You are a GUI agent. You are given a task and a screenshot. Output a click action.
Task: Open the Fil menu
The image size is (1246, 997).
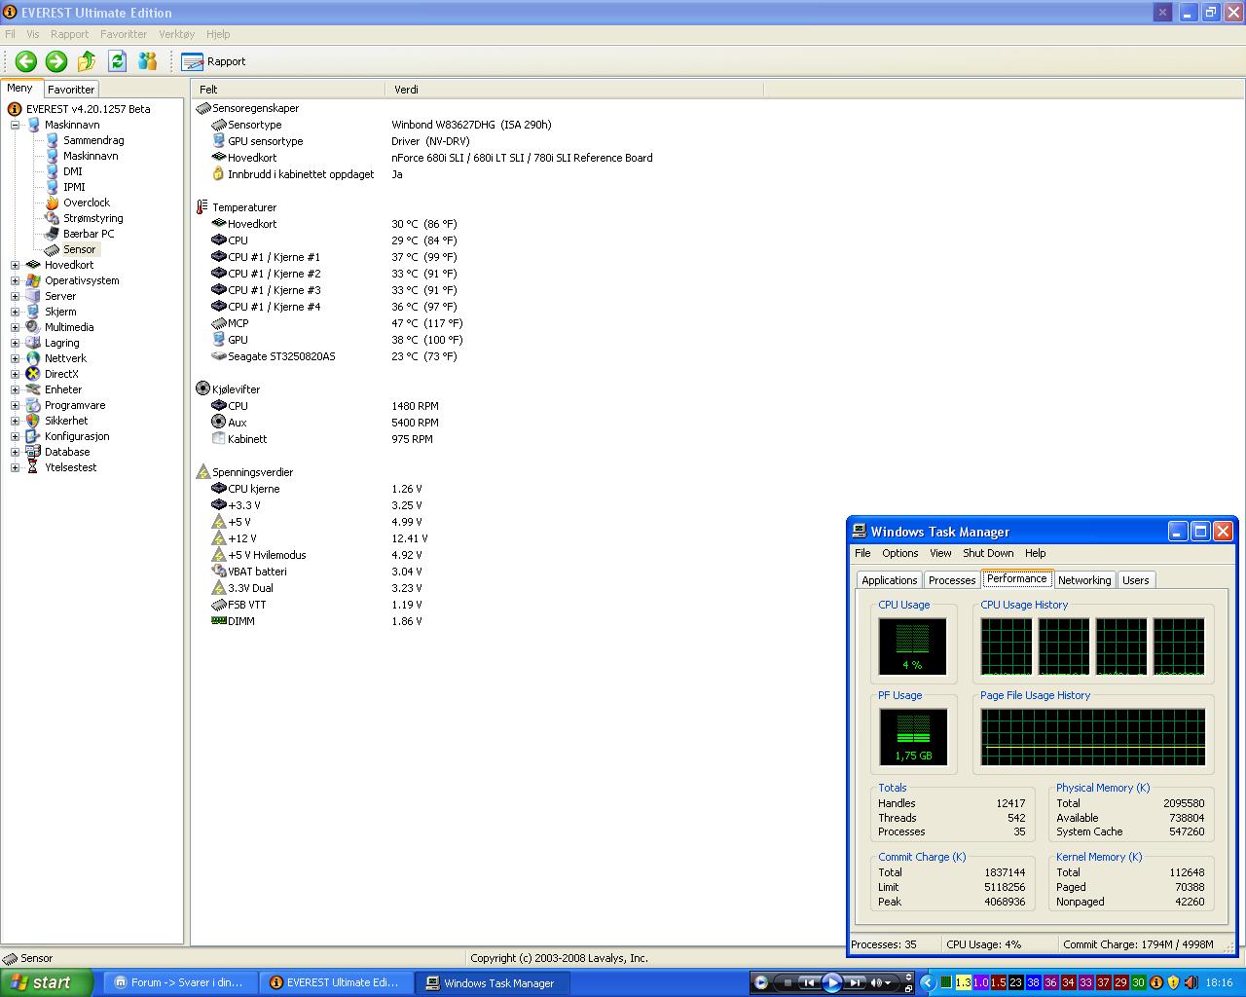[x=11, y=34]
